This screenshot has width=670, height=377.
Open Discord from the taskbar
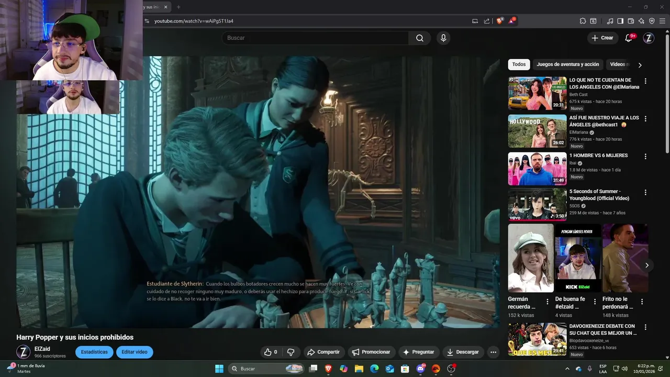tap(420, 369)
